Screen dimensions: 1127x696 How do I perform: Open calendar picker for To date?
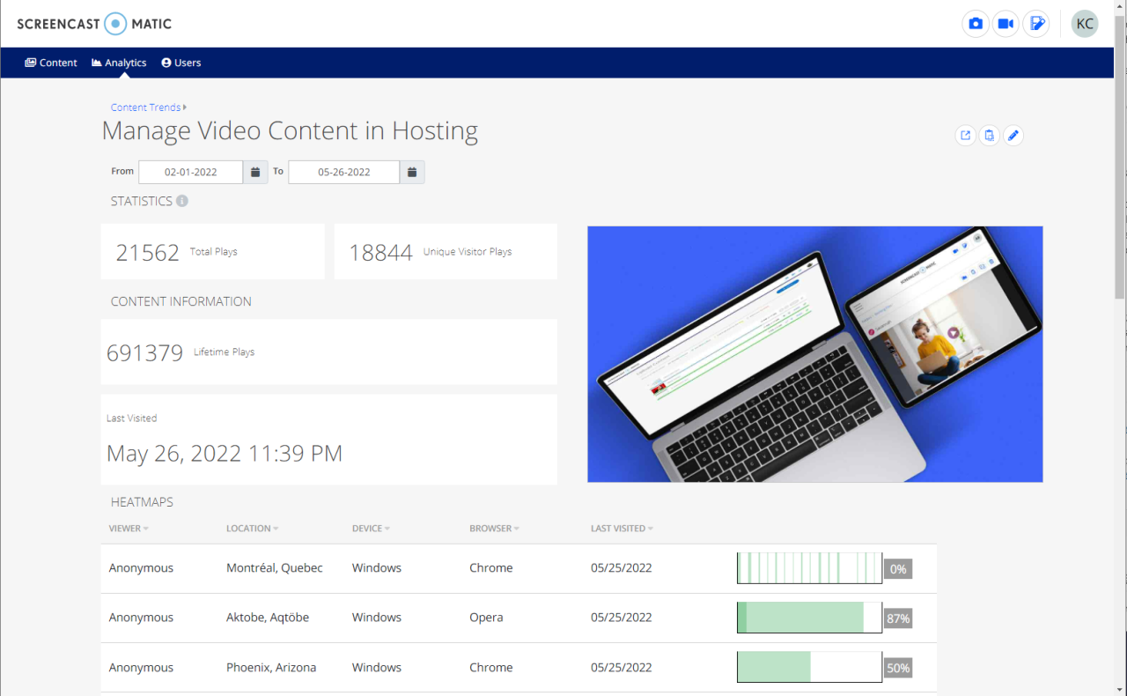pyautogui.click(x=412, y=172)
